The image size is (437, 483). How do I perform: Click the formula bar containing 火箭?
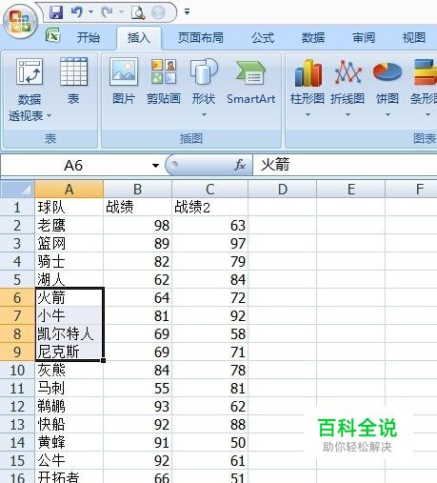click(345, 165)
